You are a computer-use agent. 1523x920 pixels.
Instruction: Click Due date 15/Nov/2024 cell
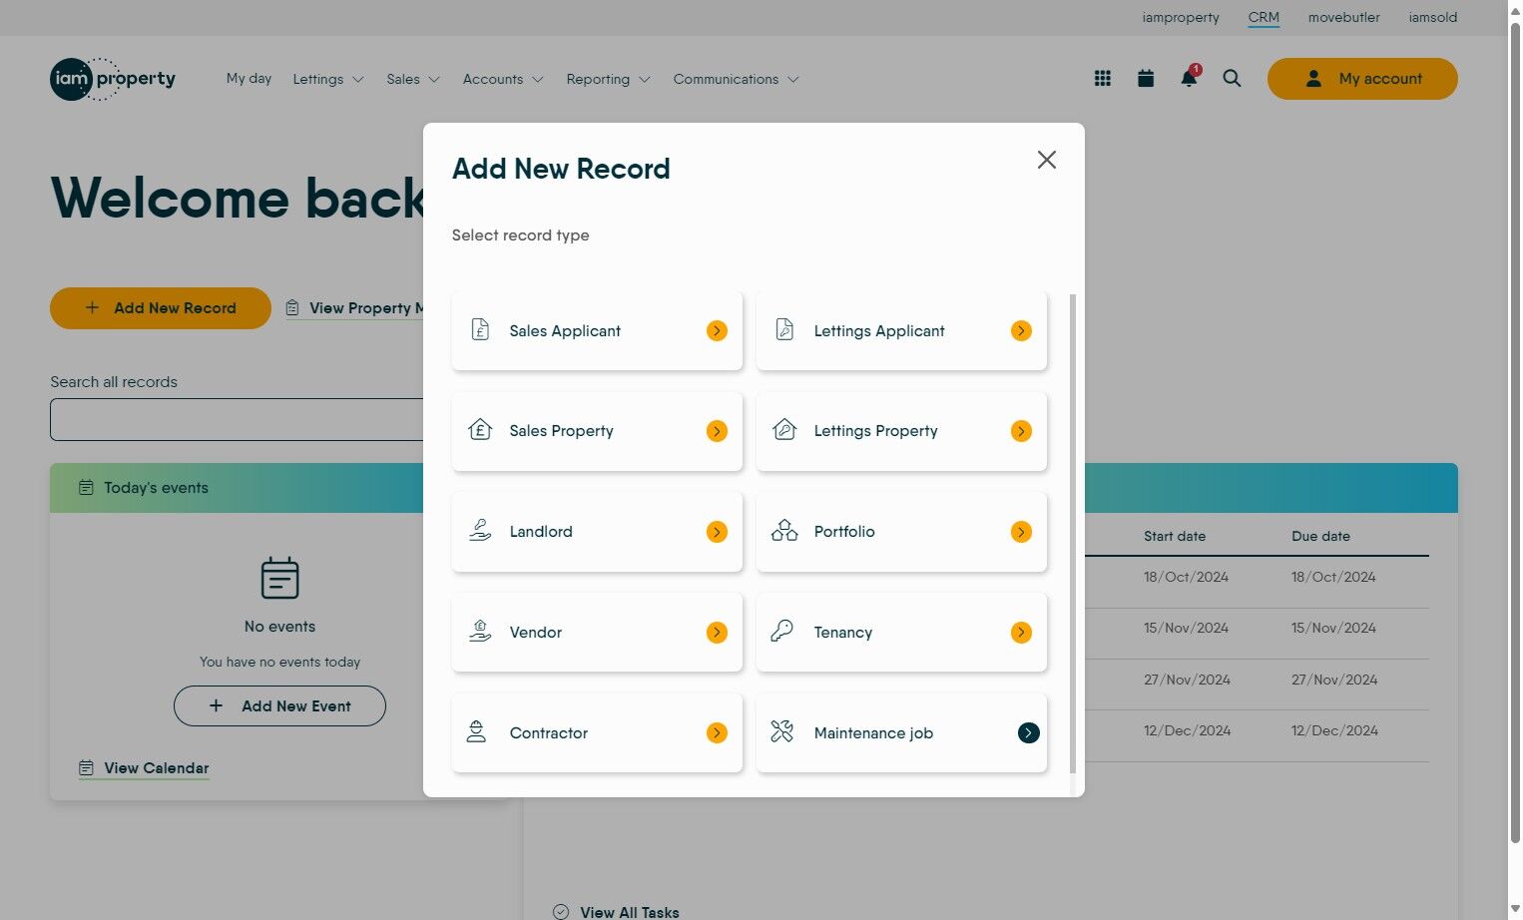tap(1333, 628)
